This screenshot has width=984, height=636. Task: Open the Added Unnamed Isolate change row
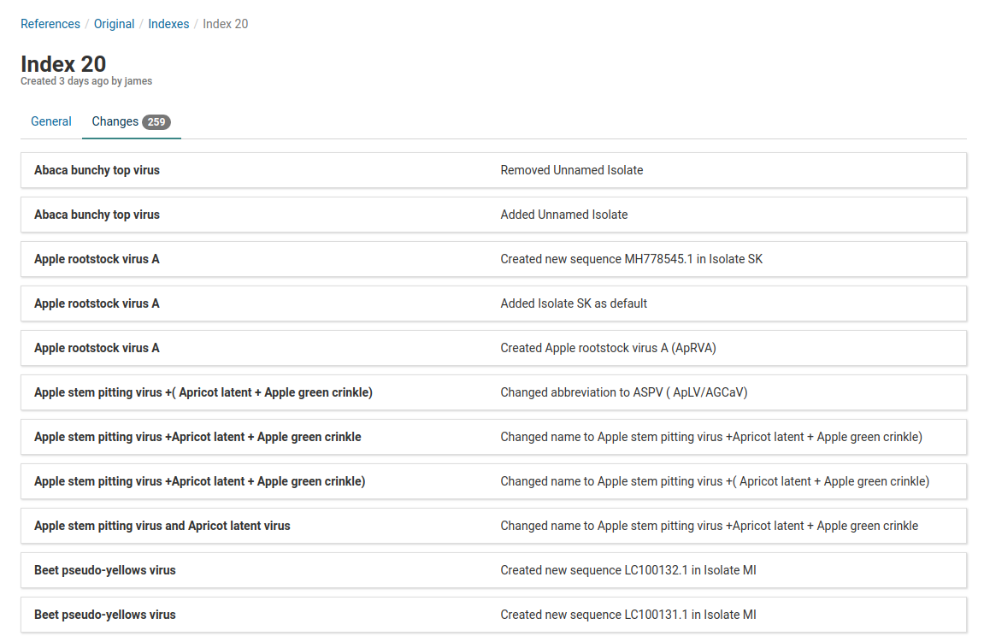click(x=493, y=215)
